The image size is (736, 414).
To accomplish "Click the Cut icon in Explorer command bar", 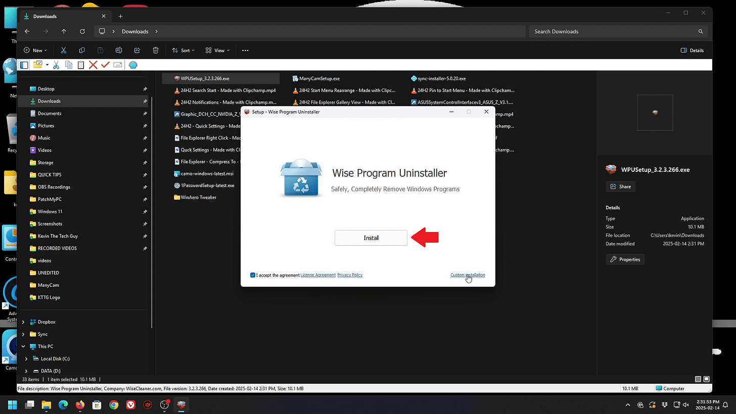I will 64,51.
